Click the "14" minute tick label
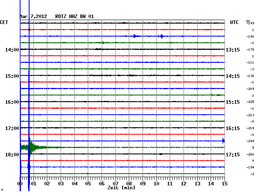Screen dimensions: 256x194 tap(211, 184)
